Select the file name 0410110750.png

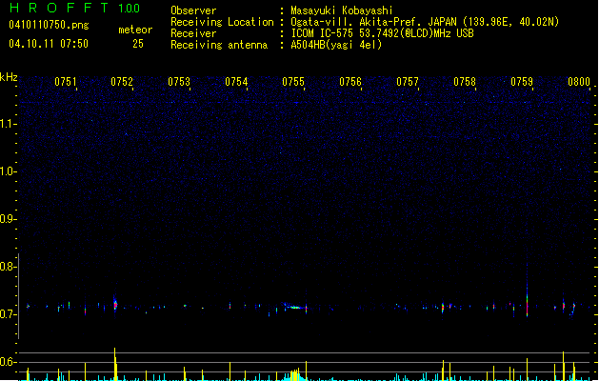[x=49, y=25]
